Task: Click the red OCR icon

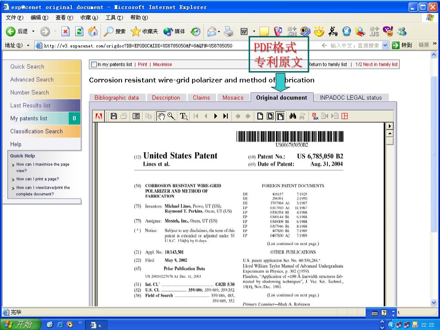Action: [315, 116]
